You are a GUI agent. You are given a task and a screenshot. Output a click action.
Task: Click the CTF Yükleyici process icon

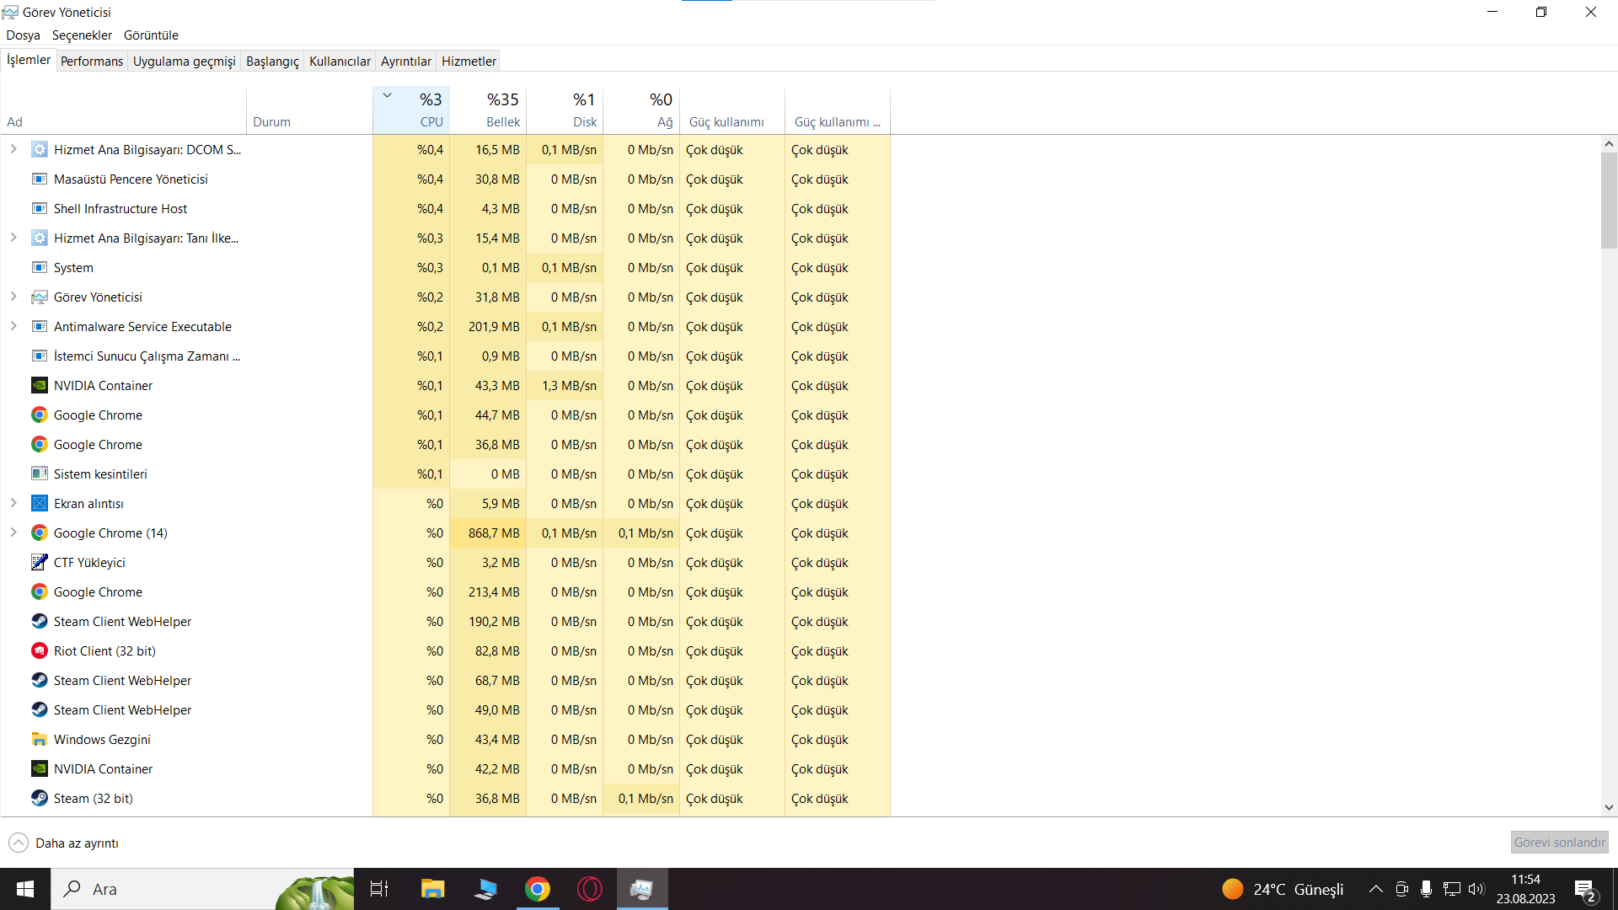click(x=39, y=563)
